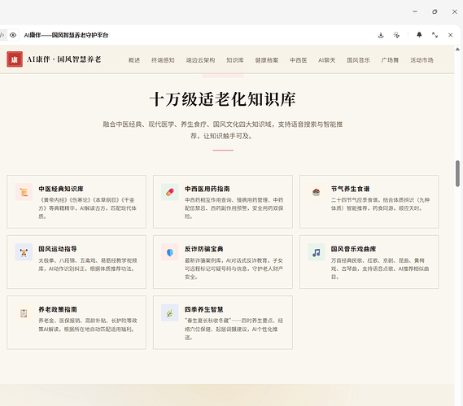Click the download icon in the top toolbar

381,35
